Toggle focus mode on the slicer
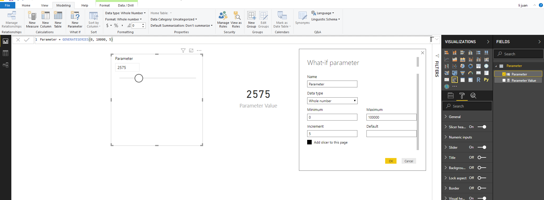Screen dimensions: 544x200 (191, 50)
